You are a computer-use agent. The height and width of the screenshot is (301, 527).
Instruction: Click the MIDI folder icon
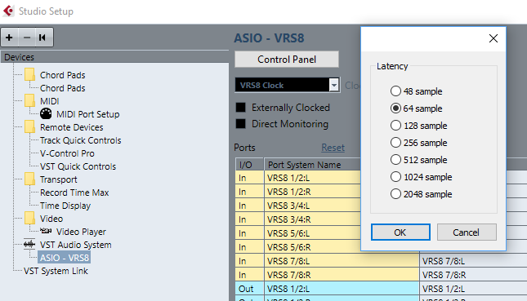29,100
